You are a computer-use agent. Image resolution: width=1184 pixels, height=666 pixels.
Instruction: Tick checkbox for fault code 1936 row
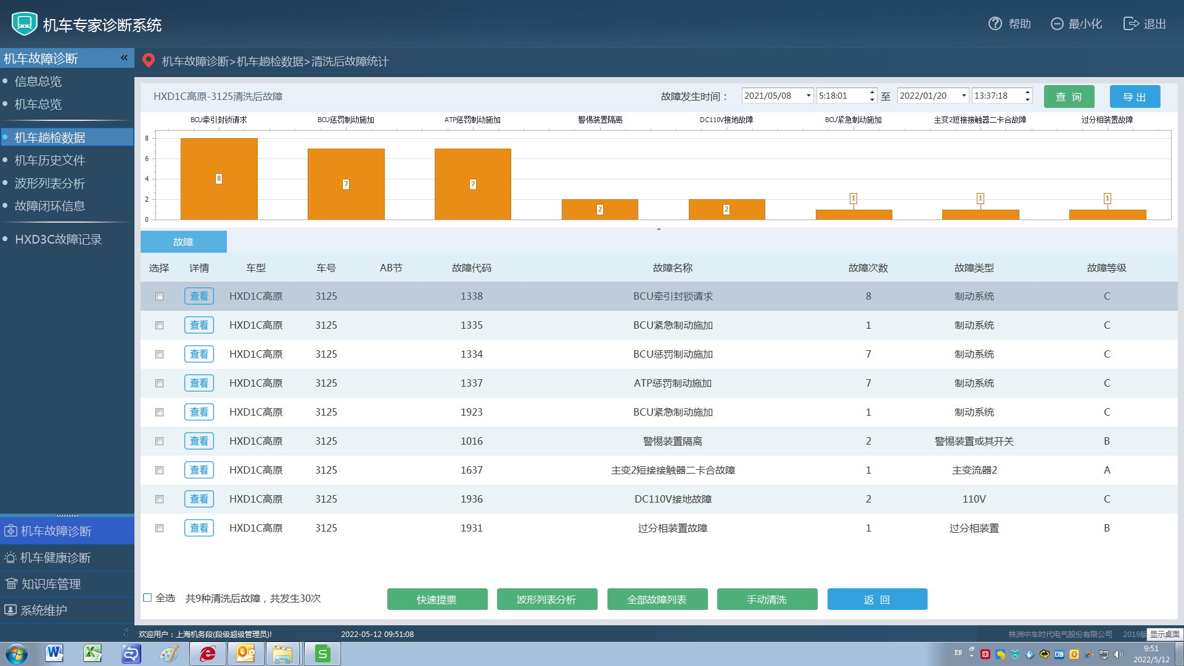click(159, 499)
